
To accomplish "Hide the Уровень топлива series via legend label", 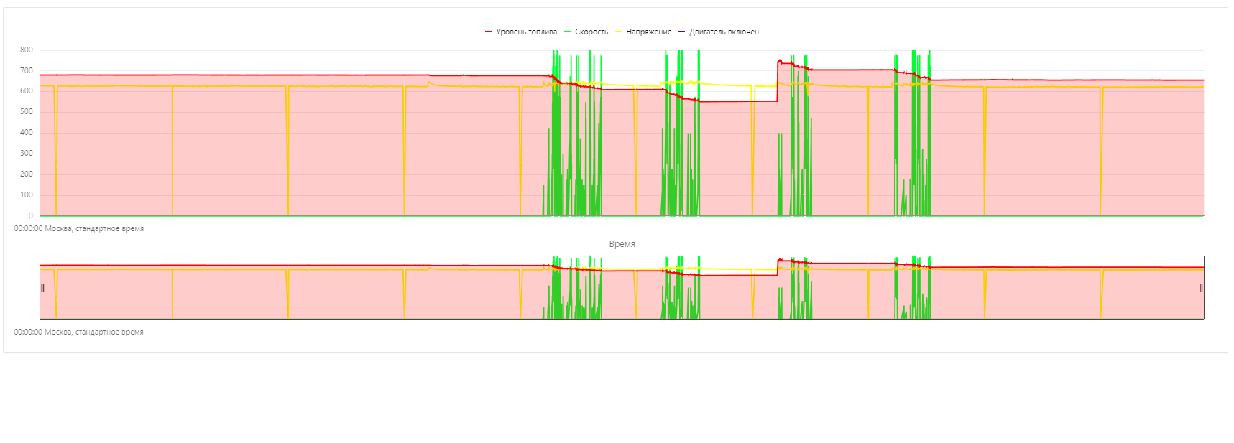I will 526,32.
